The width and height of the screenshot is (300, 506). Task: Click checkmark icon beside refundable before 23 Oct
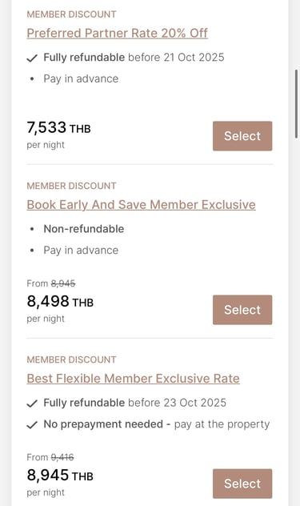pos(32,404)
